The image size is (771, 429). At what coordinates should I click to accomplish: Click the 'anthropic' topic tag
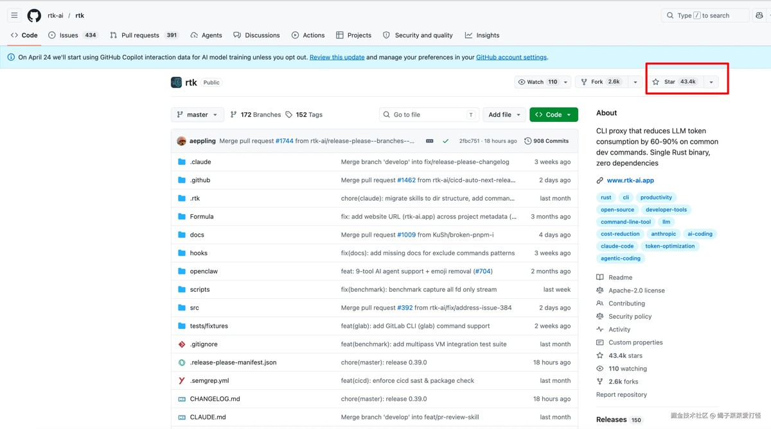click(x=663, y=234)
